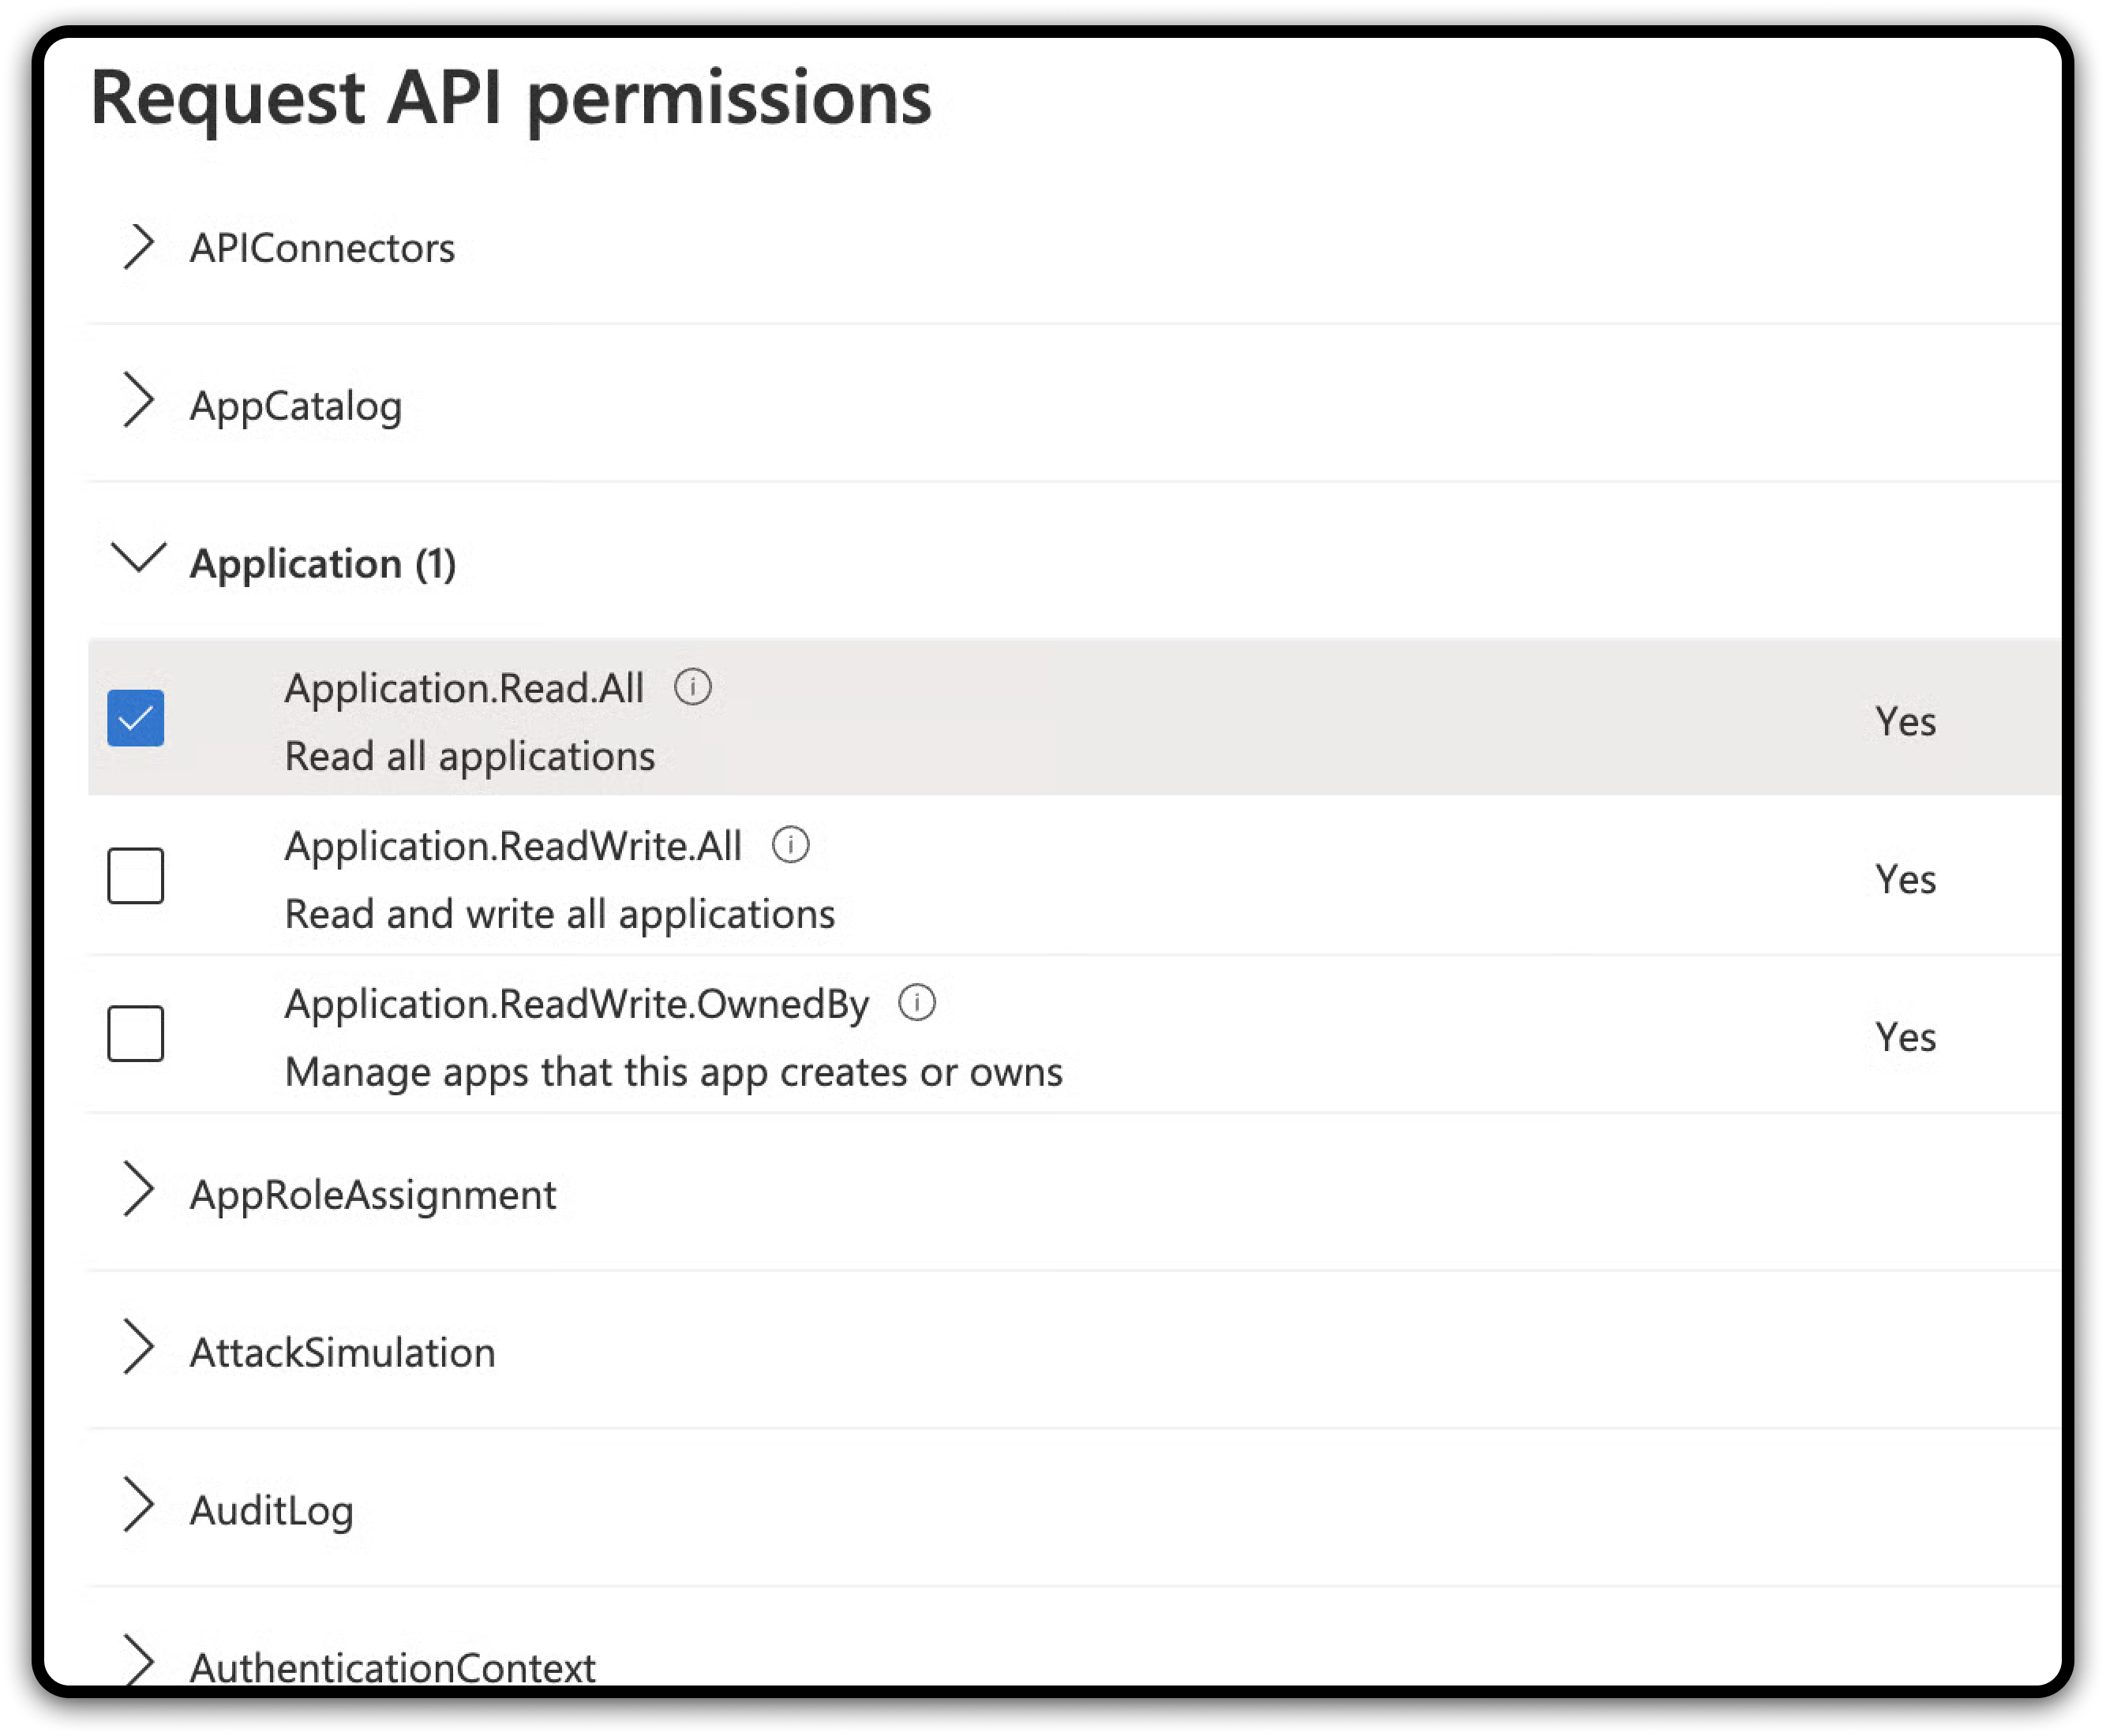Viewport: 2106px width, 1736px height.
Task: Click info icon for Application.ReadWrite.OwnedBy
Action: click(916, 1002)
